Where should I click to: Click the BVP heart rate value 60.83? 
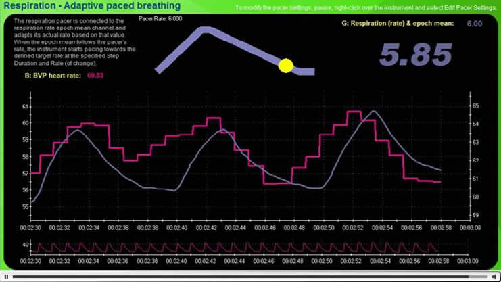[95, 76]
